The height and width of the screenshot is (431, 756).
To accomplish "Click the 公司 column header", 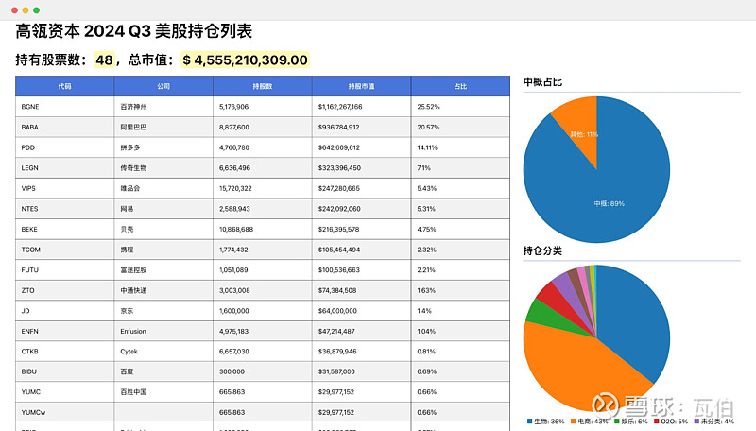I will point(163,86).
